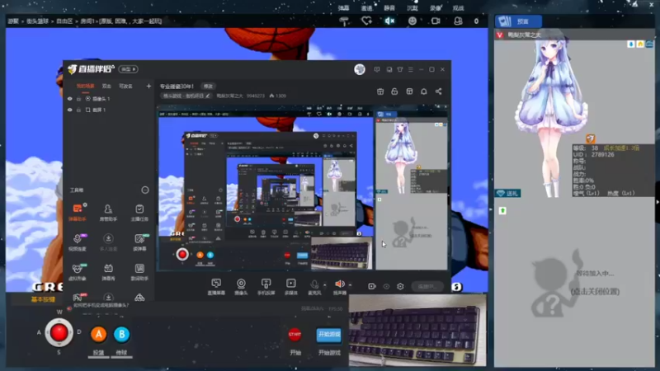Add a 摄像头 webcam source
660x371 pixels.
point(241,286)
